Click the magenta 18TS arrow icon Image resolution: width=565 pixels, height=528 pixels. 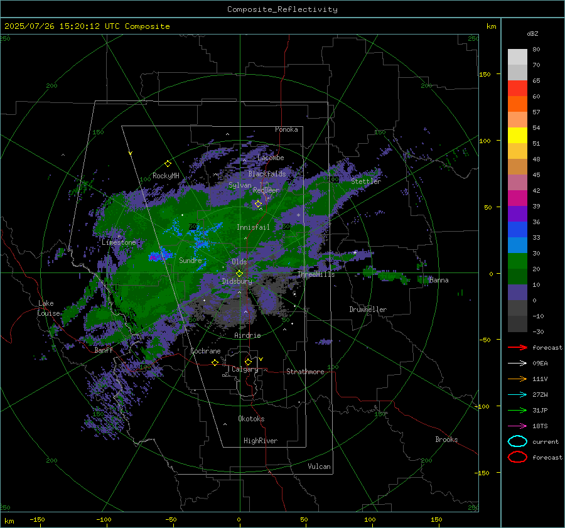[517, 426]
